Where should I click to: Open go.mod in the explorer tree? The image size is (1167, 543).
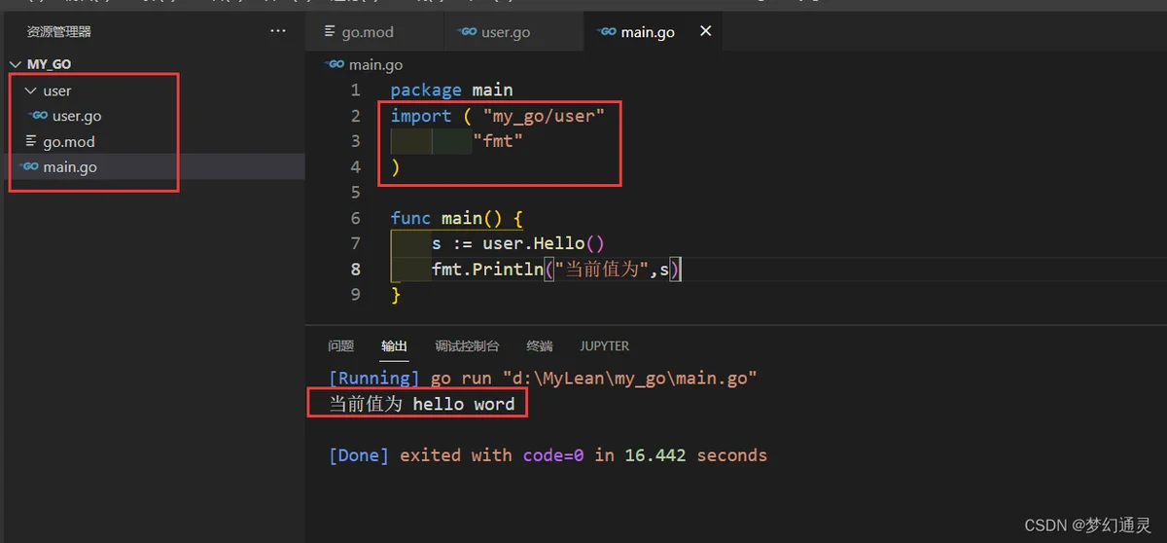pos(69,141)
